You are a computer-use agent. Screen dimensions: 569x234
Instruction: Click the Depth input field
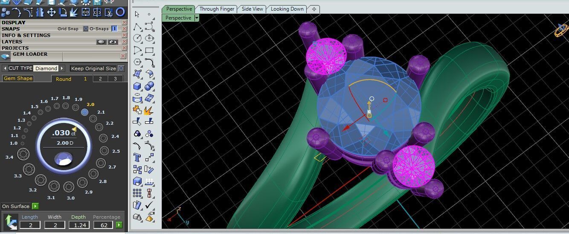(x=78, y=225)
